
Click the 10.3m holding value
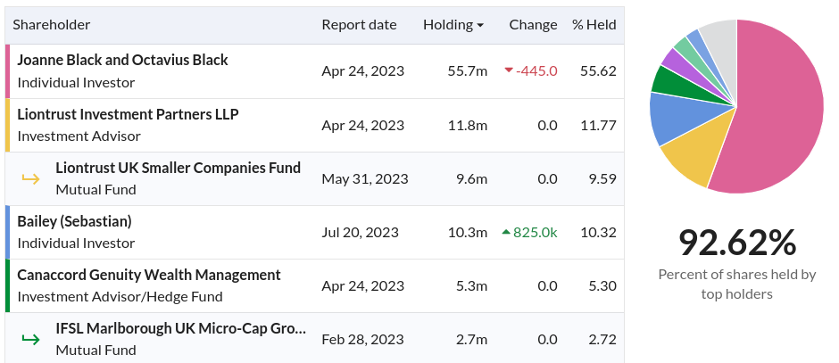468,232
